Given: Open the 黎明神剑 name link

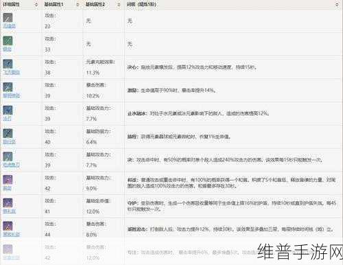Looking at the screenshot, I should (x=12, y=95).
